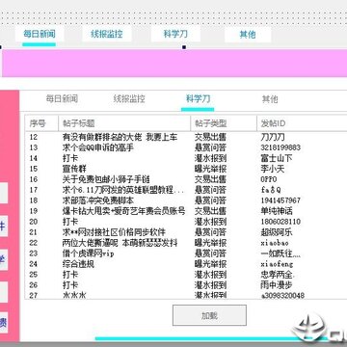Select post 爆卡钻大甩卖+爱奇艺年费会员账号
347x347 pixels.
[123, 211]
